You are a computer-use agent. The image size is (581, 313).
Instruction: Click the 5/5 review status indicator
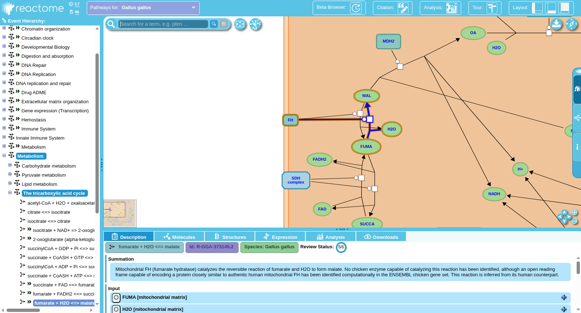(341, 247)
